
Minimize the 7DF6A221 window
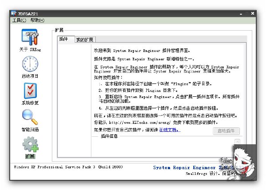[x=241, y=14]
